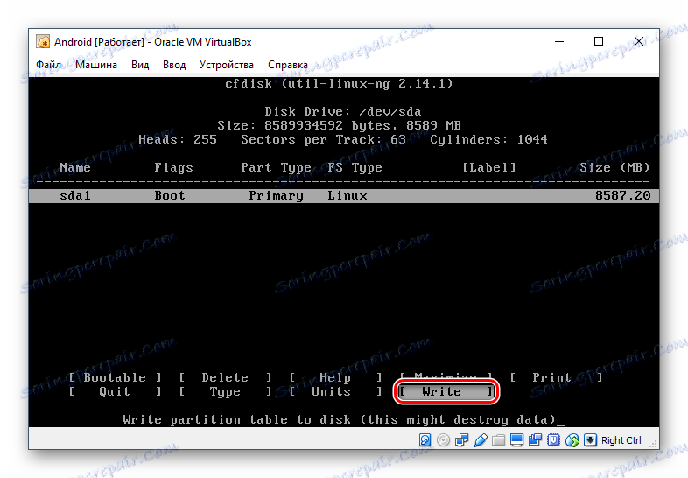
Task: Click the mouse integration status icon
Action: coord(572,439)
